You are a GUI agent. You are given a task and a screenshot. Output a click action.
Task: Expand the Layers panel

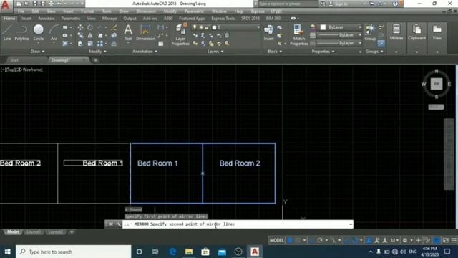pos(215,52)
